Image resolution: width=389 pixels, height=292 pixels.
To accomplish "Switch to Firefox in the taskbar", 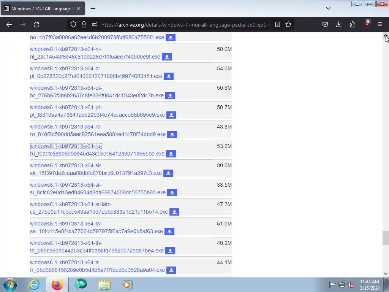I will pyautogui.click(x=57, y=284).
